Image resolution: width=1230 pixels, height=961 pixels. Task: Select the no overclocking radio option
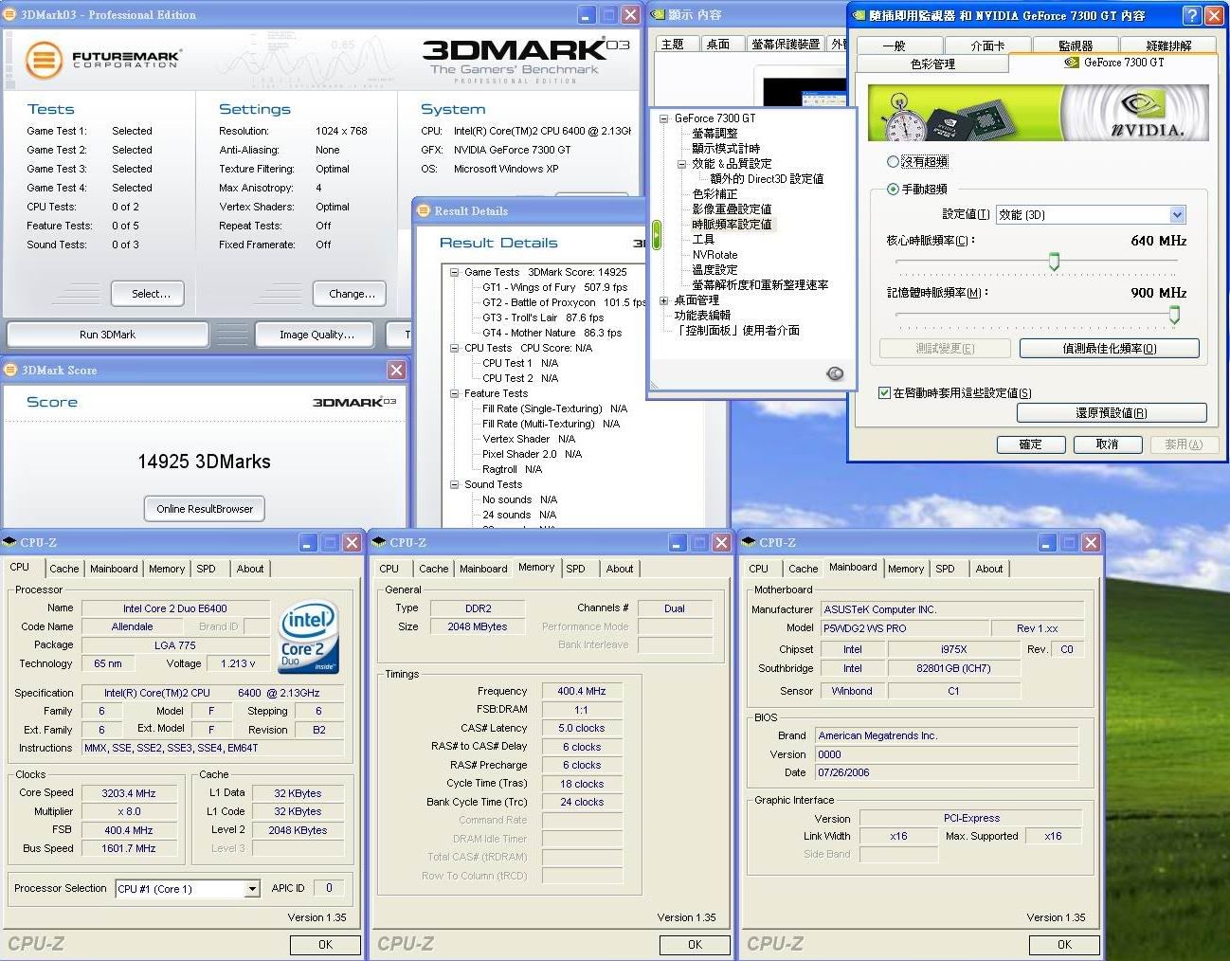pos(893,162)
